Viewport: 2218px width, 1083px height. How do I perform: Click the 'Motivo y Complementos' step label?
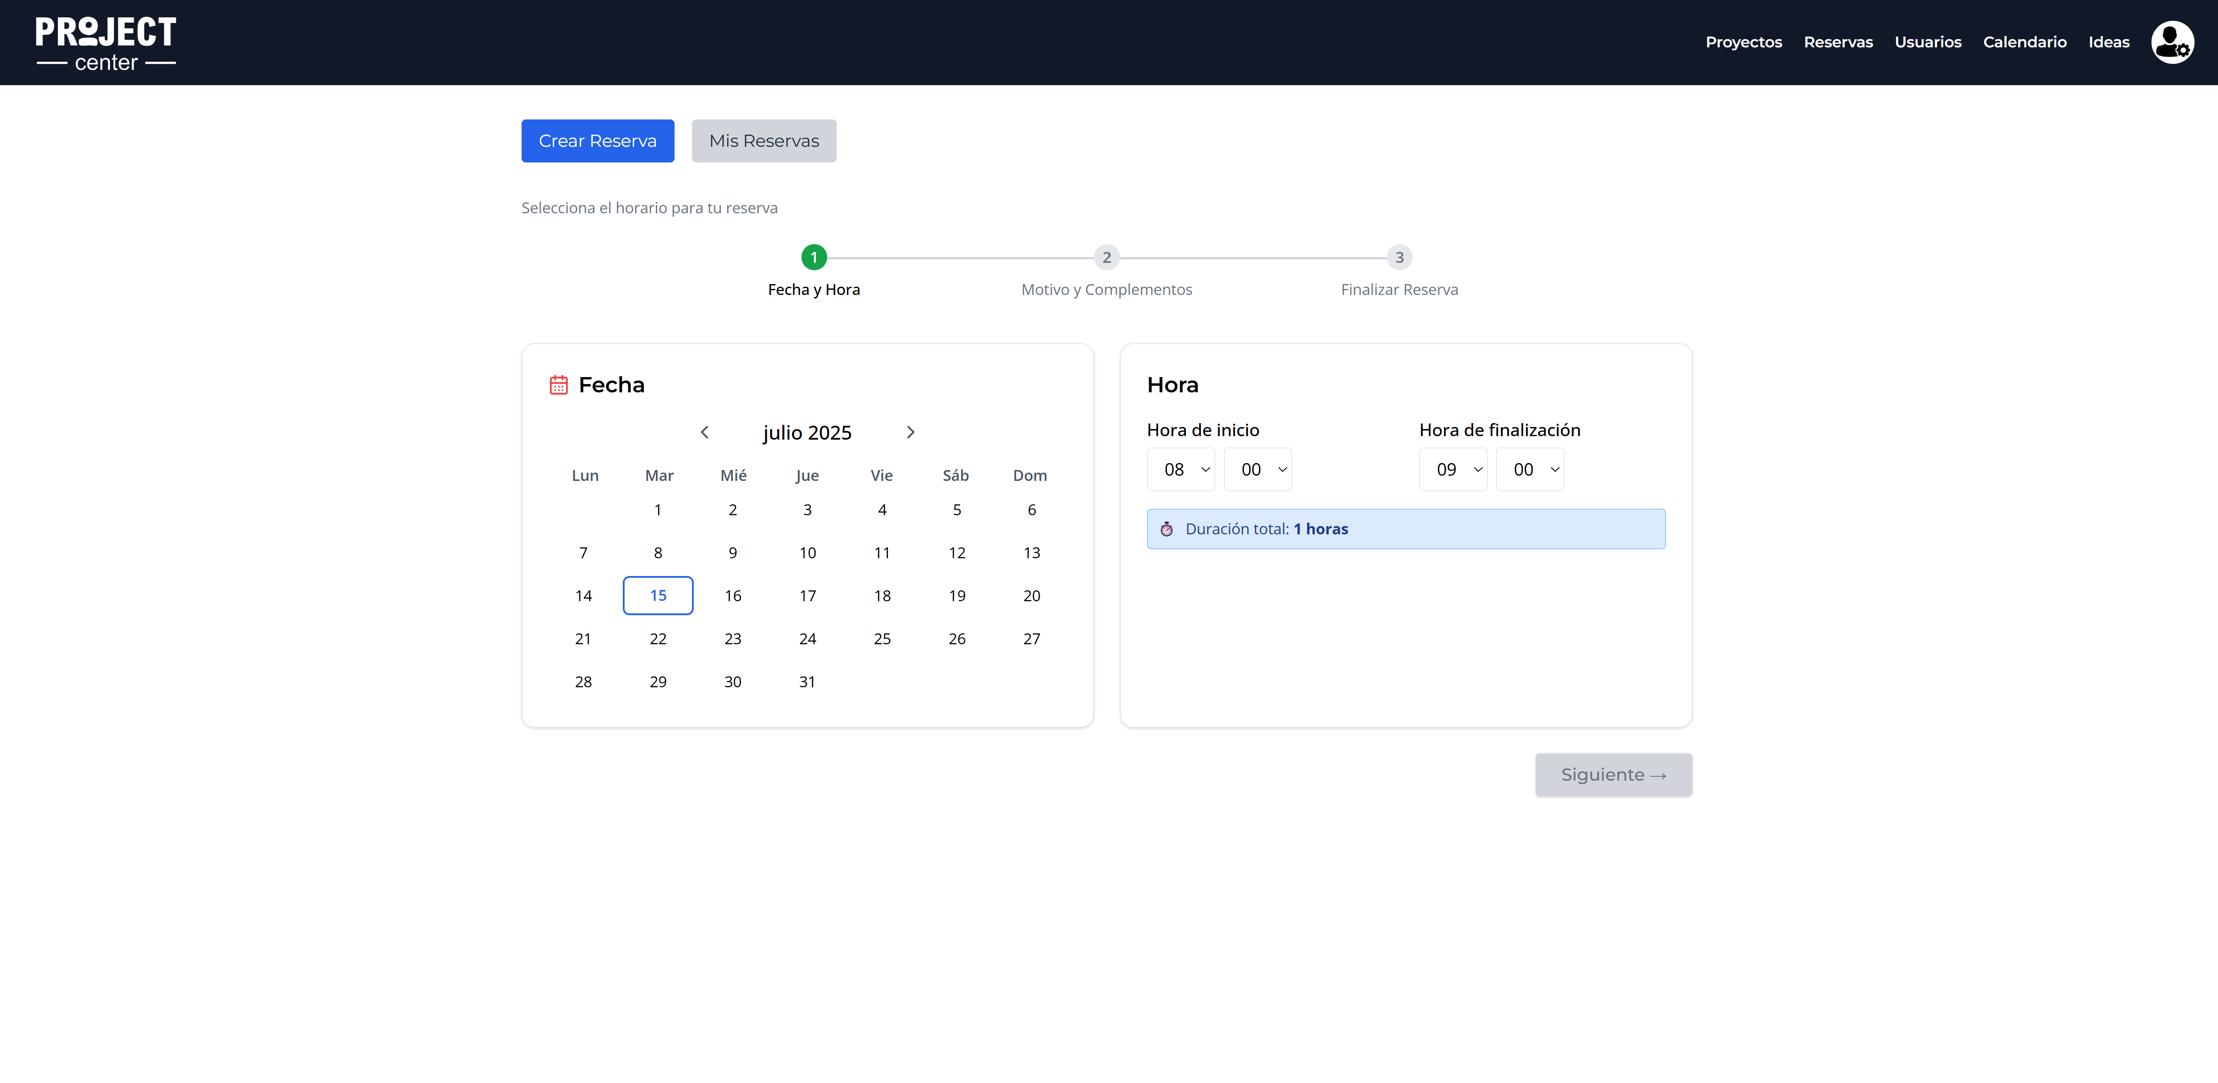click(1107, 289)
